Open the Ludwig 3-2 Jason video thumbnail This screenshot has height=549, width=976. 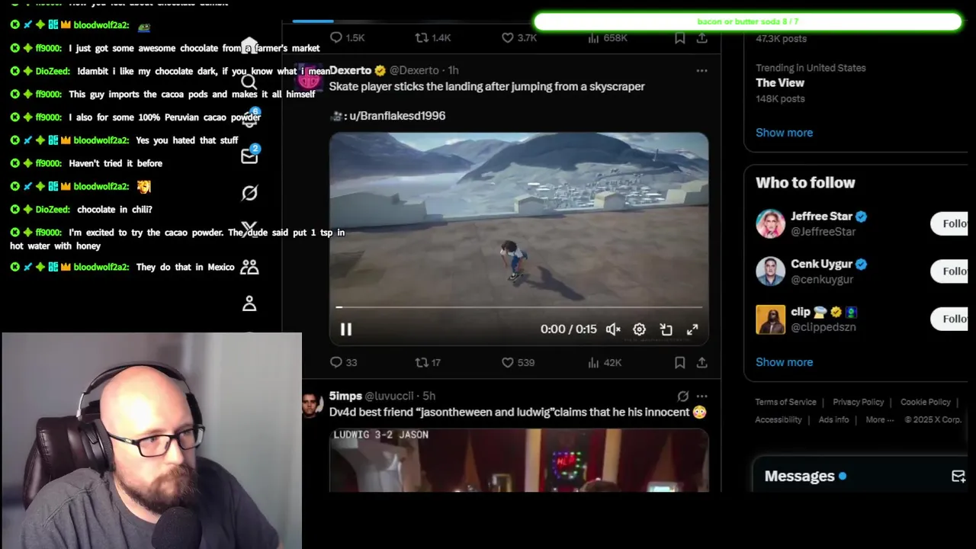coord(518,460)
